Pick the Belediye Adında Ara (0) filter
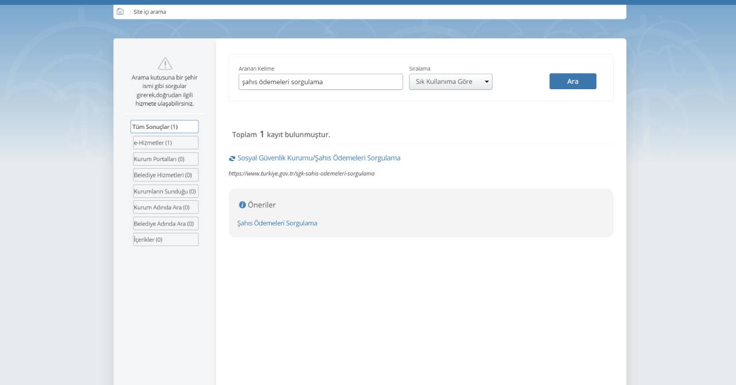The width and height of the screenshot is (736, 385). (x=166, y=223)
